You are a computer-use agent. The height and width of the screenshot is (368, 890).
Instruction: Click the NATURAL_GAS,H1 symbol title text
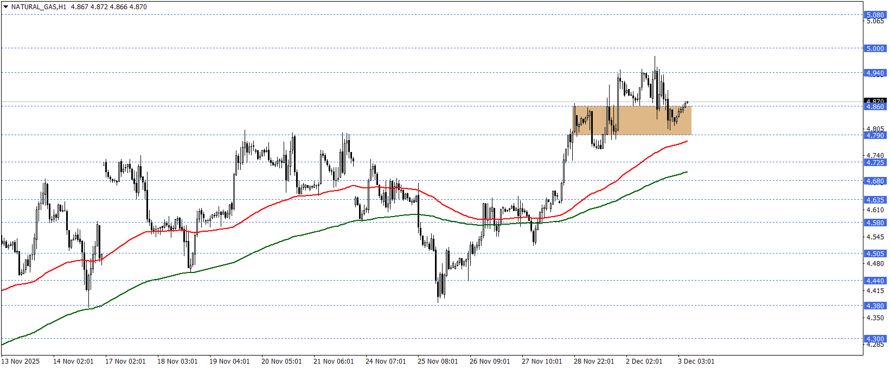click(39, 7)
